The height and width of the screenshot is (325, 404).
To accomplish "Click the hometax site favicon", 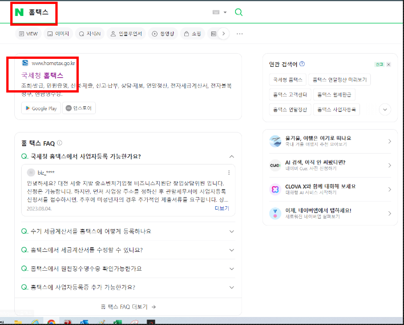I will pyautogui.click(x=25, y=63).
